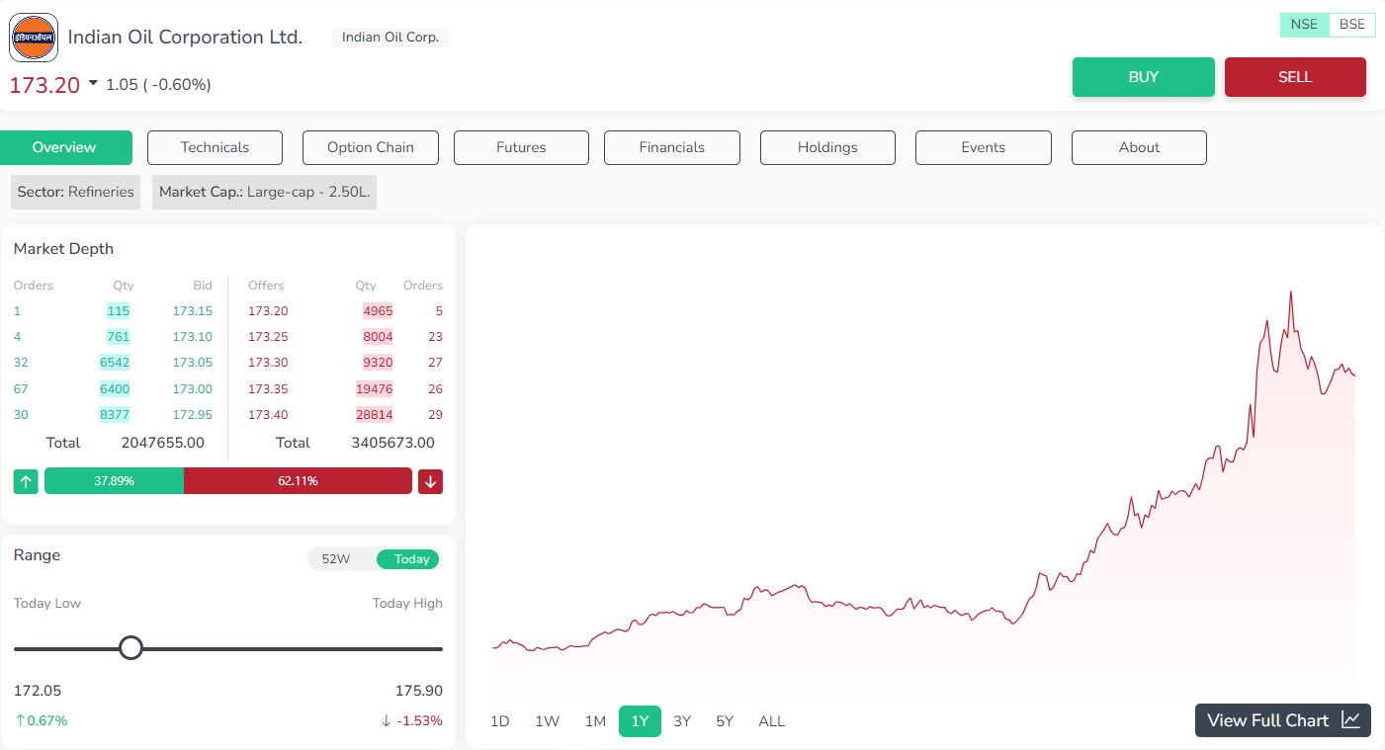Click offer price 173.25
This screenshot has height=750, width=1385.
(x=268, y=337)
